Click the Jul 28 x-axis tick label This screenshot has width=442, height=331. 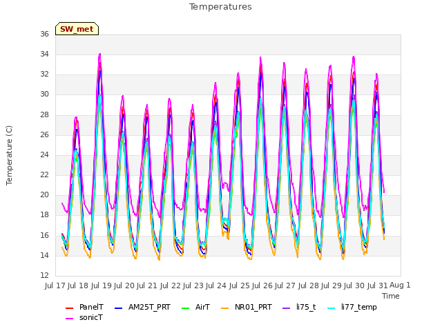(x=309, y=285)
